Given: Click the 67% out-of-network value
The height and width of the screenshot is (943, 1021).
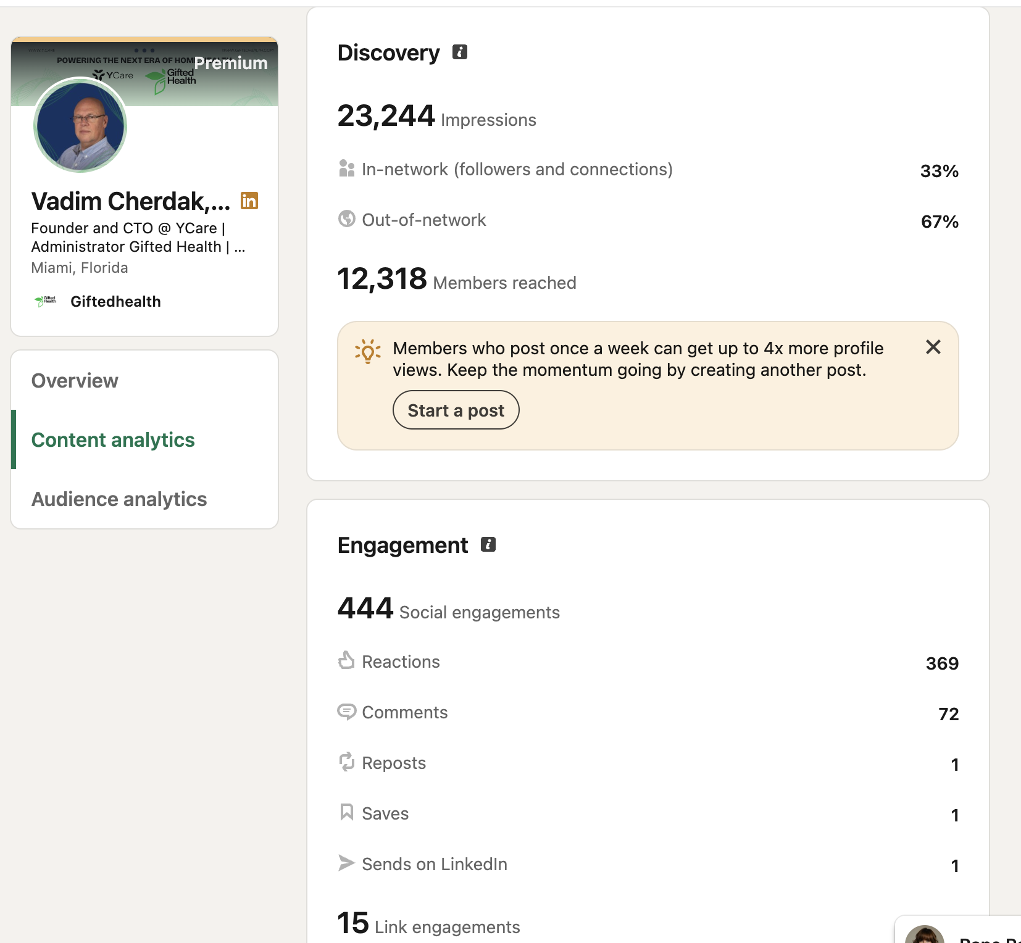Looking at the screenshot, I should (x=940, y=222).
